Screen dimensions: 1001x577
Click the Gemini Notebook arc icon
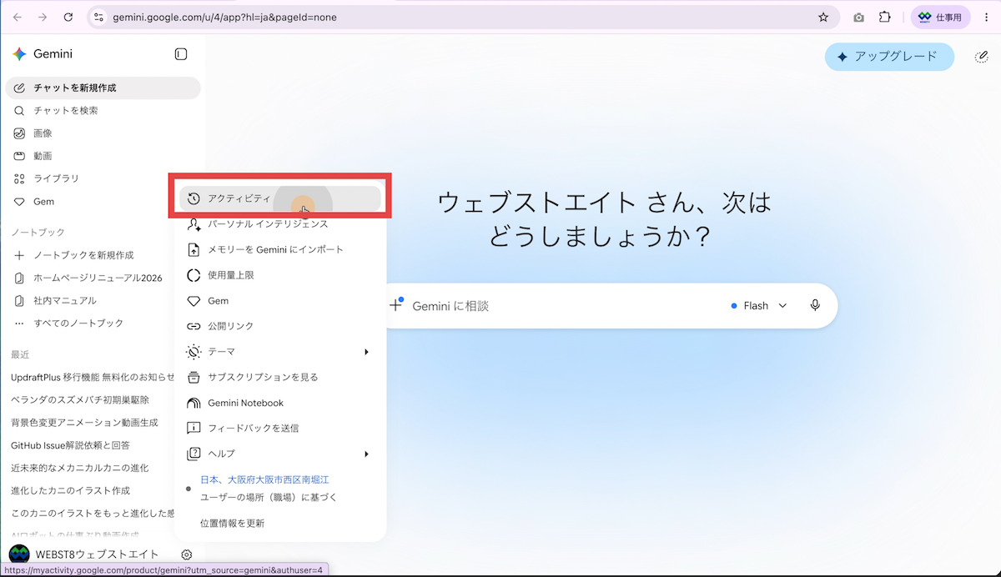pos(194,403)
